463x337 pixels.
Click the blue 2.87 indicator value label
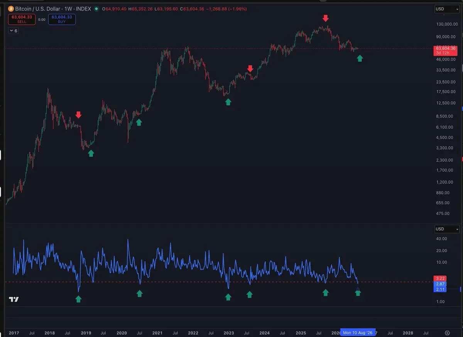(x=440, y=284)
